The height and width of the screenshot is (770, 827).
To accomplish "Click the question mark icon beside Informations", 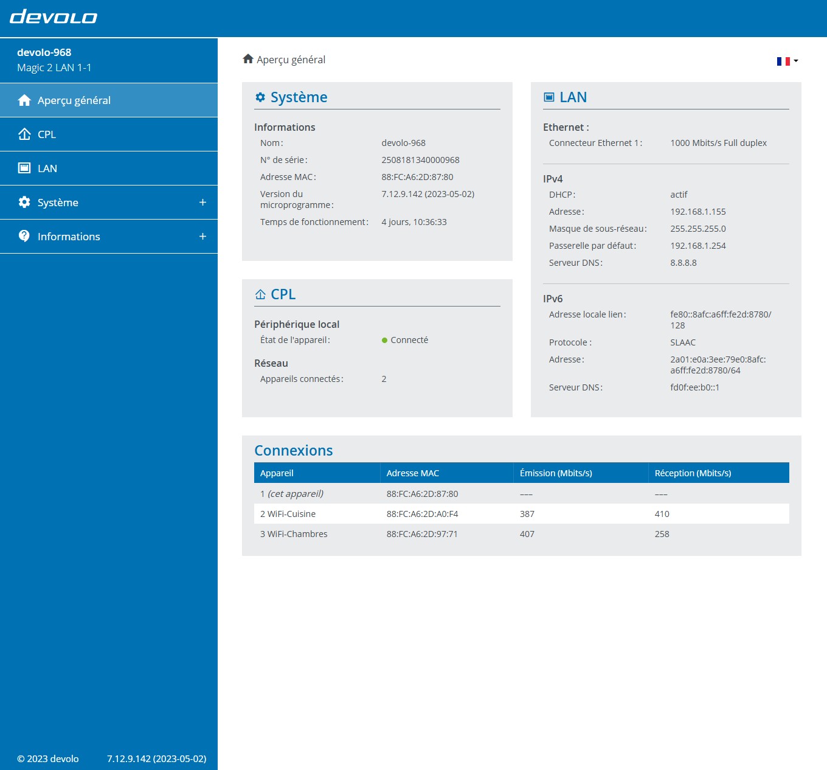I will pyautogui.click(x=24, y=236).
